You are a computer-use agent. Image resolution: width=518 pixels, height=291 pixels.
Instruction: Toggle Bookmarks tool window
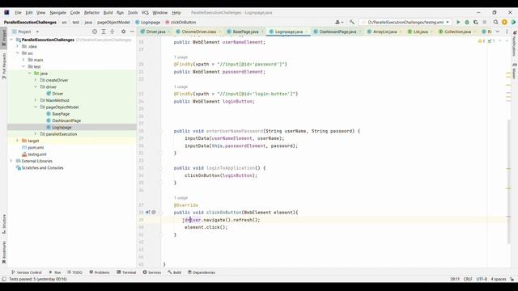pos(3,252)
